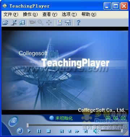Click the fast forward button
The width and height of the screenshot is (130, 137).
point(77,131)
